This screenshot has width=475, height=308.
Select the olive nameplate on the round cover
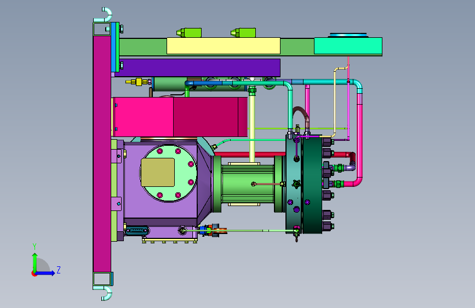[x=158, y=172]
